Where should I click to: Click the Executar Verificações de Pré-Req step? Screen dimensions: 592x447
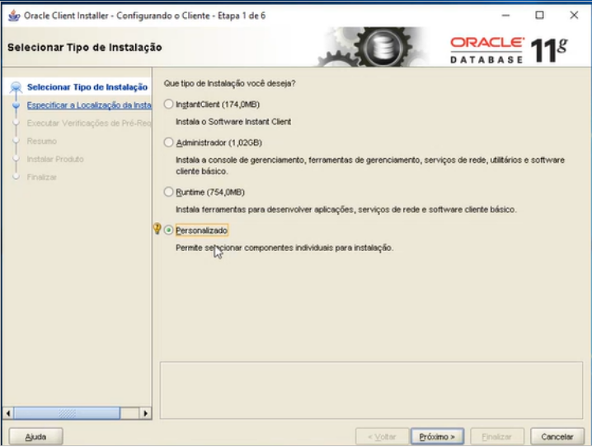tap(89, 123)
